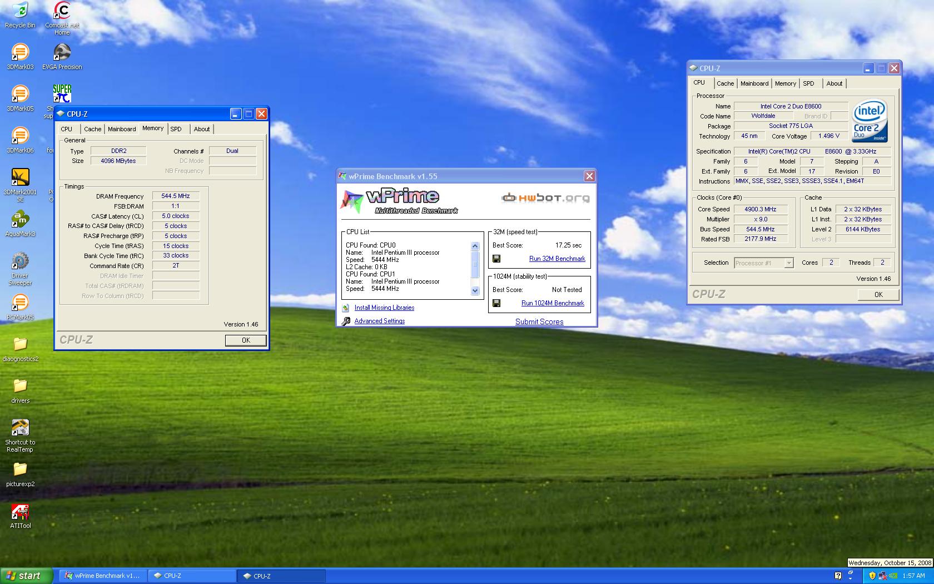Click save icon beside Run 1024M Benchmark
Viewport: 934px width, 584px height.
[x=496, y=303]
